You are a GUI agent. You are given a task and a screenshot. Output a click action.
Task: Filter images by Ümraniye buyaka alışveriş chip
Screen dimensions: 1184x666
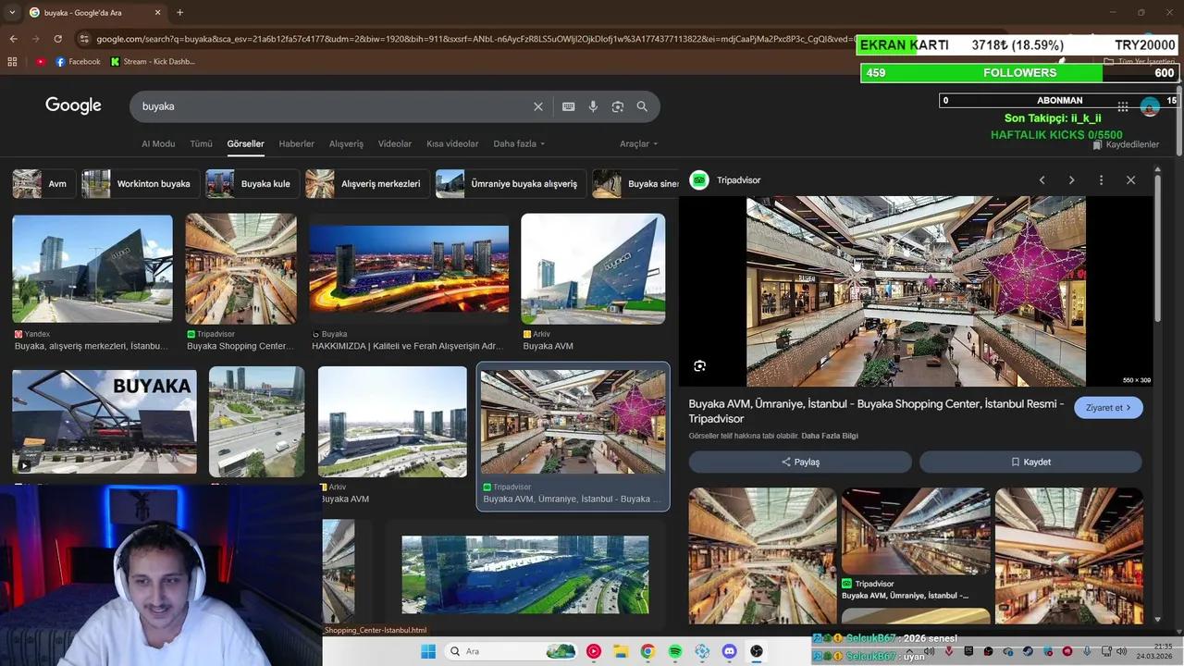pos(510,184)
